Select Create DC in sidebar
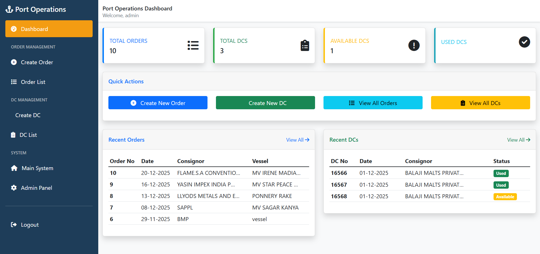The image size is (540, 254). pyautogui.click(x=28, y=115)
